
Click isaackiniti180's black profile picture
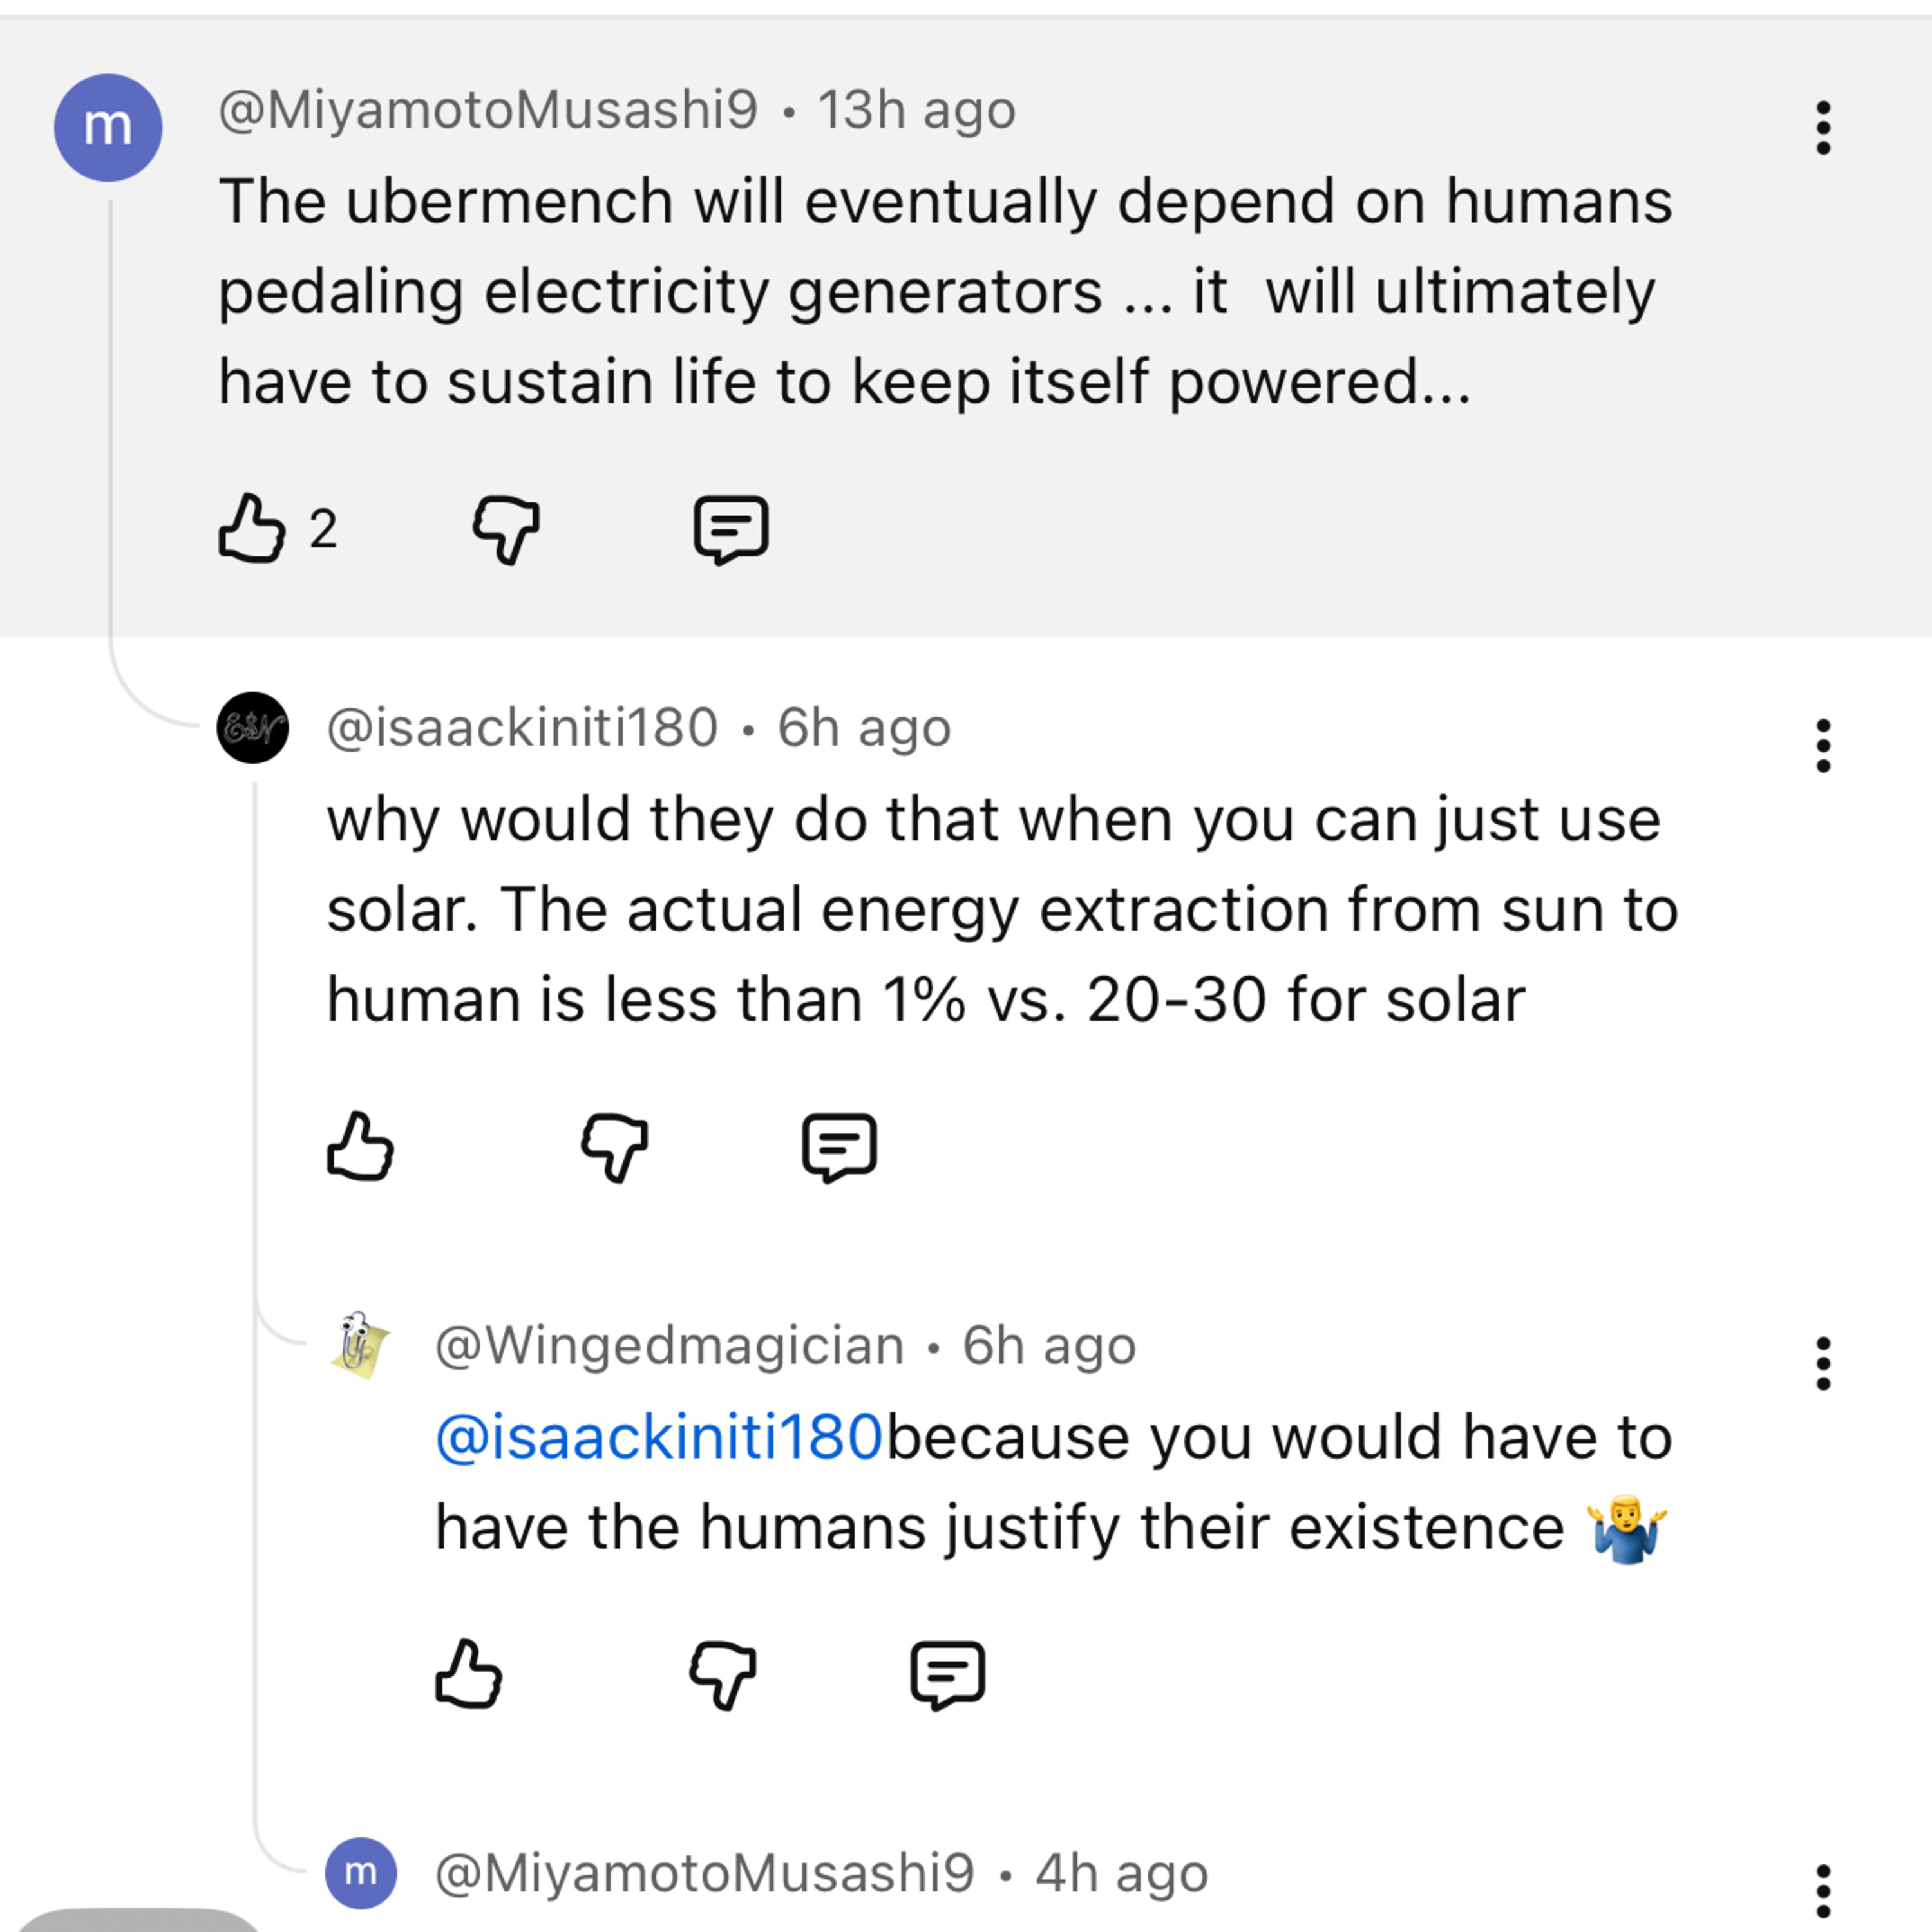253,728
